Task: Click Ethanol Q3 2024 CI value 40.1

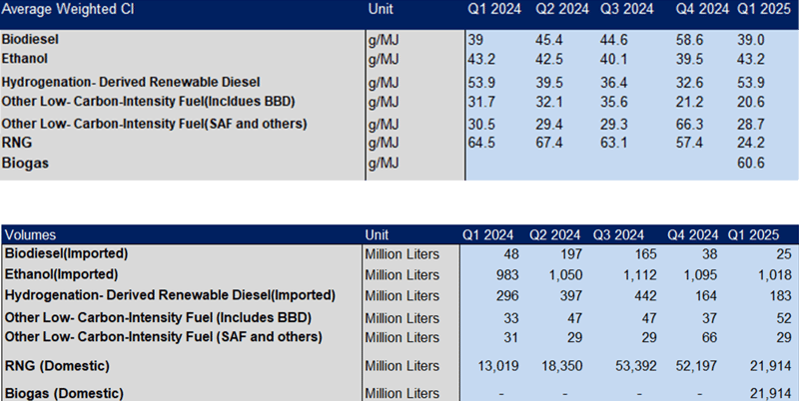Action: pos(614,59)
